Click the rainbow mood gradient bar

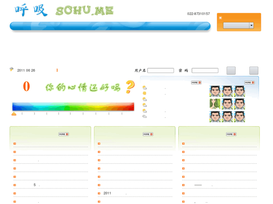click(x=73, y=106)
